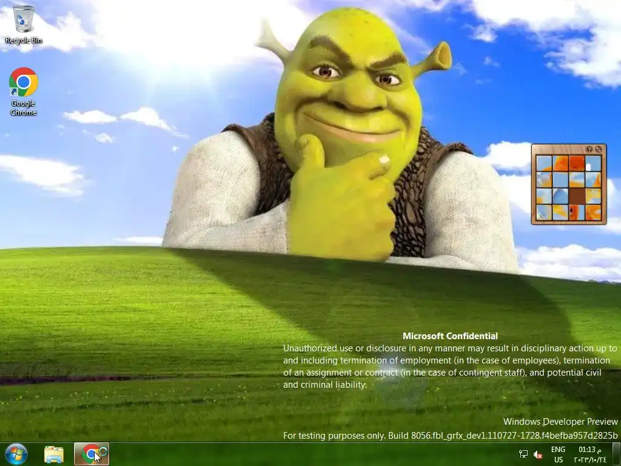Open the network status tray icon

523,454
